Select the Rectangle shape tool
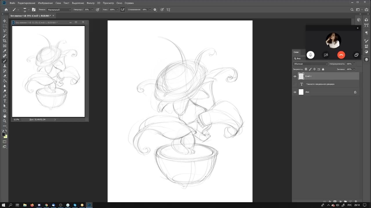 [5, 111]
